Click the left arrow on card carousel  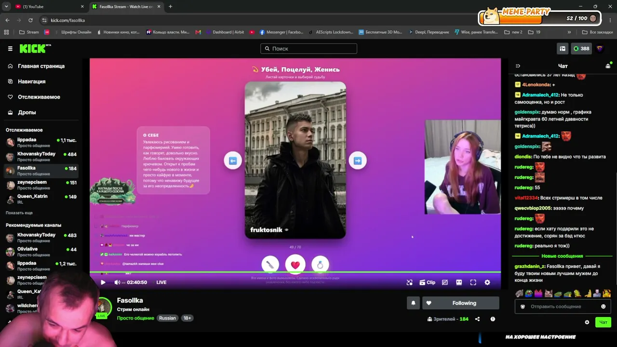click(233, 160)
